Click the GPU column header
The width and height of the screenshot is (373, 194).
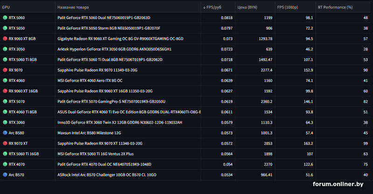tap(6, 7)
